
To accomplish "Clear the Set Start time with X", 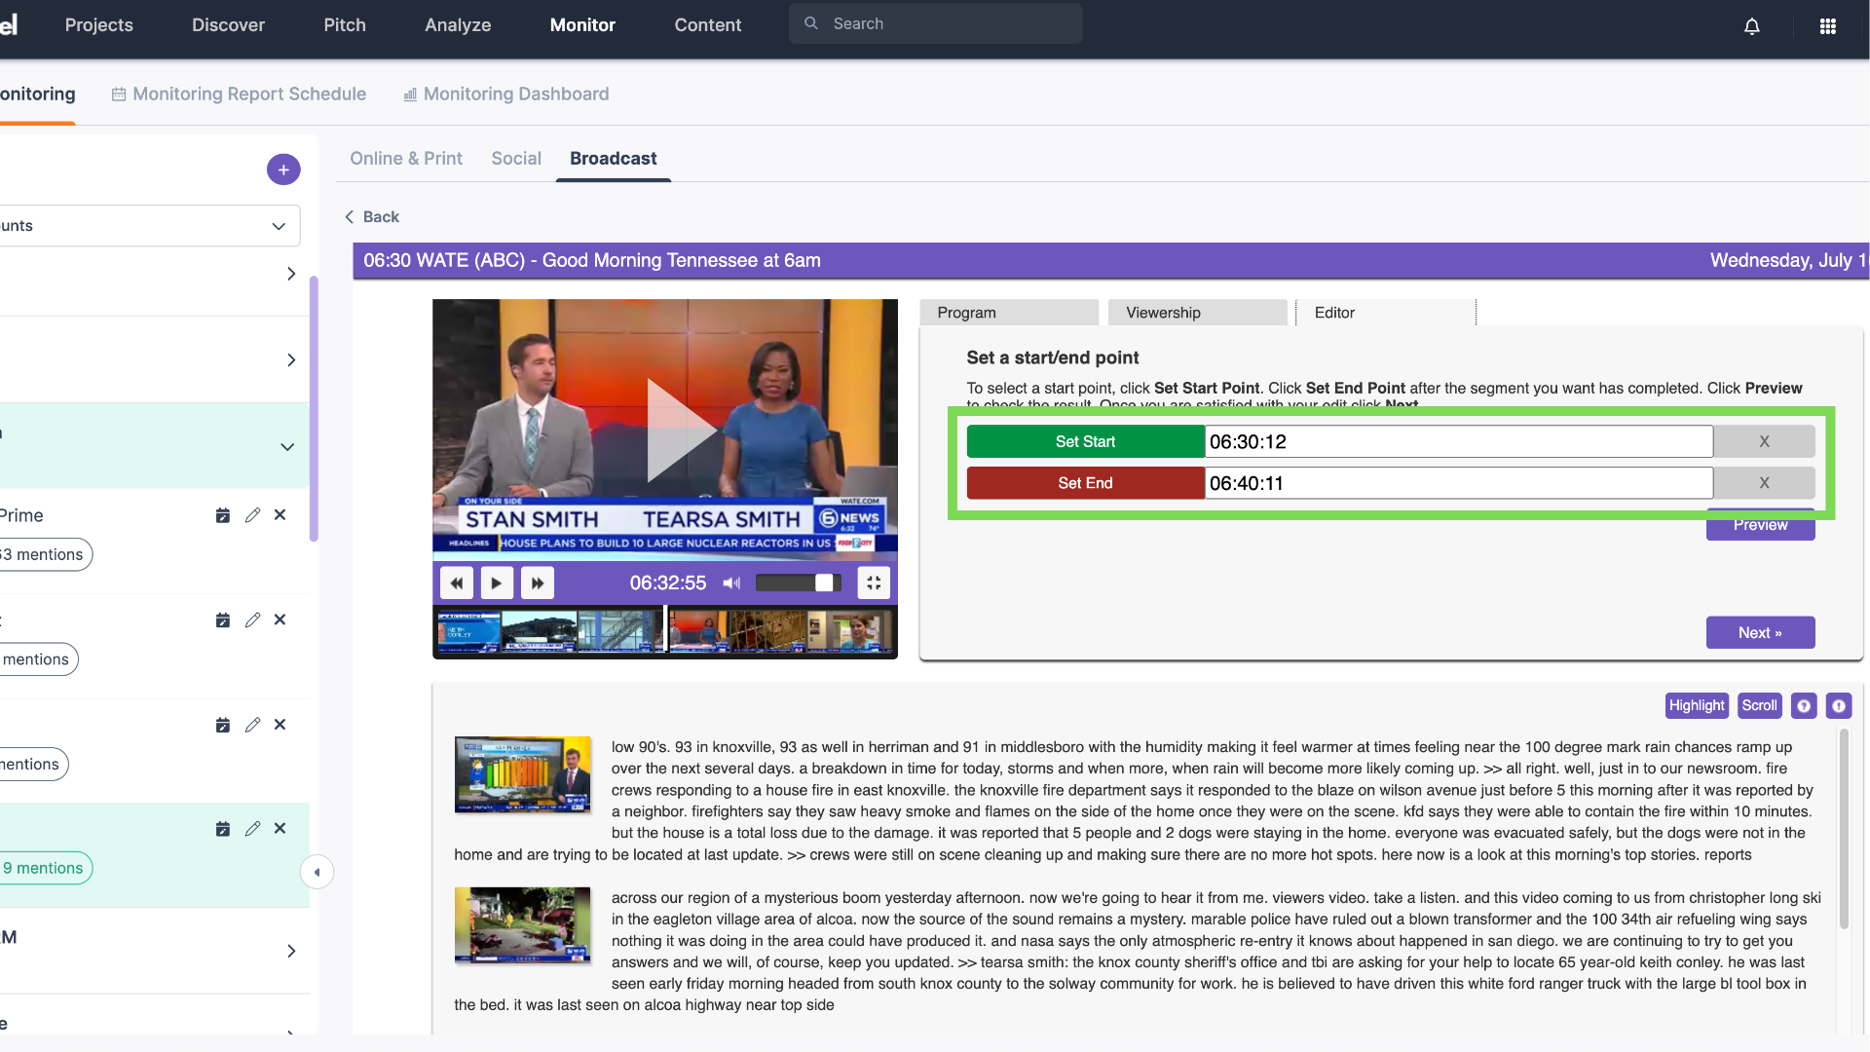I will pos(1764,441).
